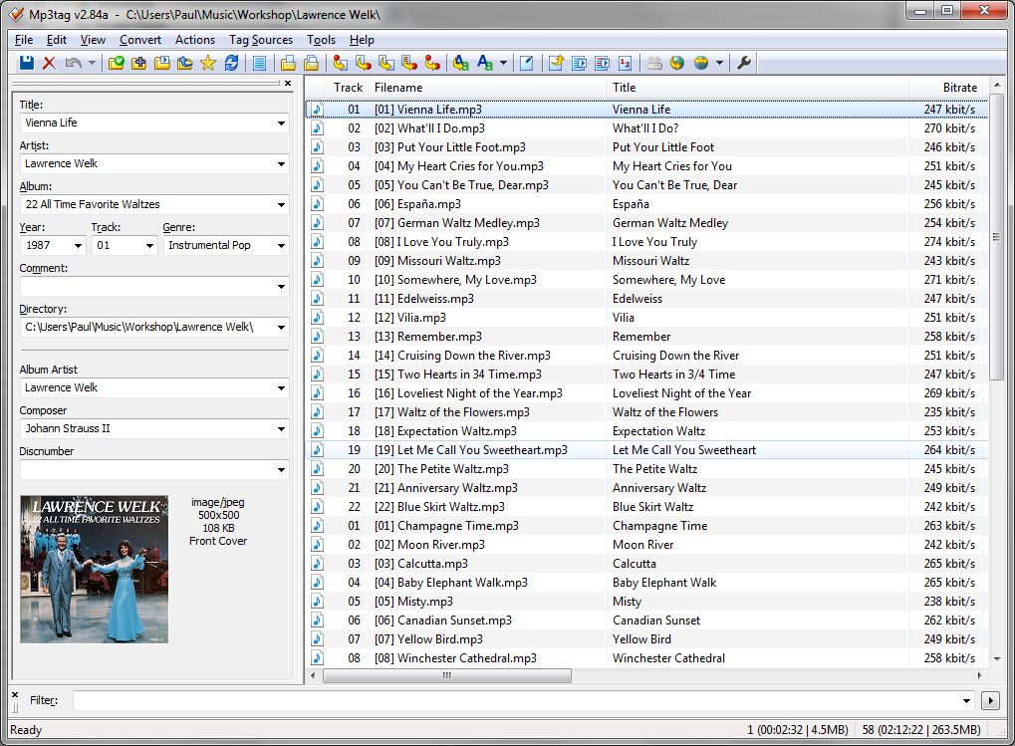Open the Tag Sources menu

261,40
